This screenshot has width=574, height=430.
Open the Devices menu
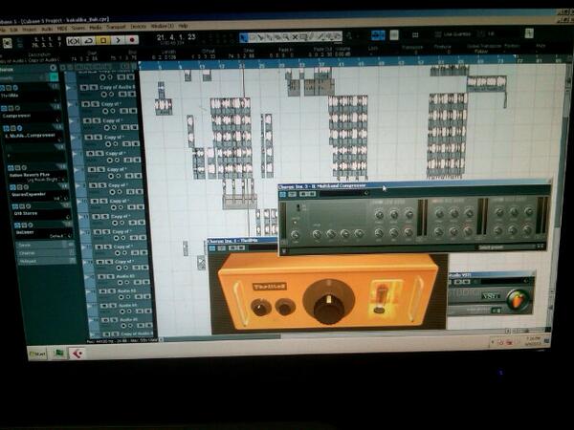[138, 27]
